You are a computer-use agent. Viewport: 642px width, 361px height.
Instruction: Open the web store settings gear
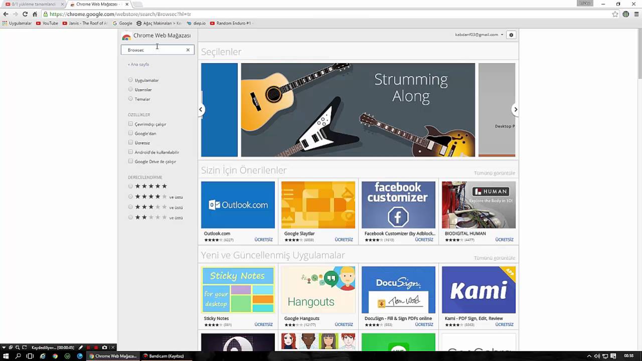point(511,35)
